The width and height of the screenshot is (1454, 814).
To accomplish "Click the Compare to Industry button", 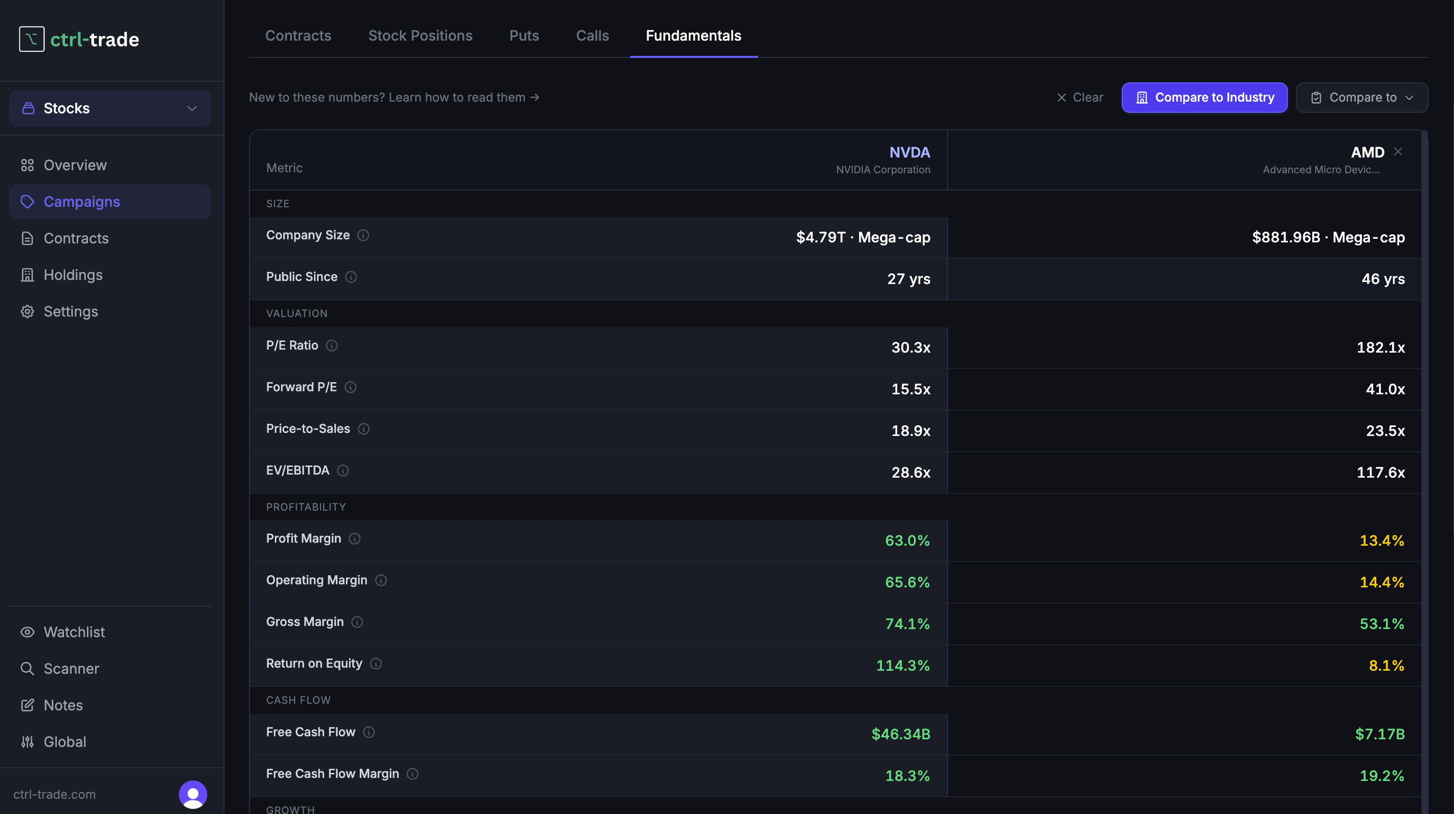I will [x=1205, y=98].
